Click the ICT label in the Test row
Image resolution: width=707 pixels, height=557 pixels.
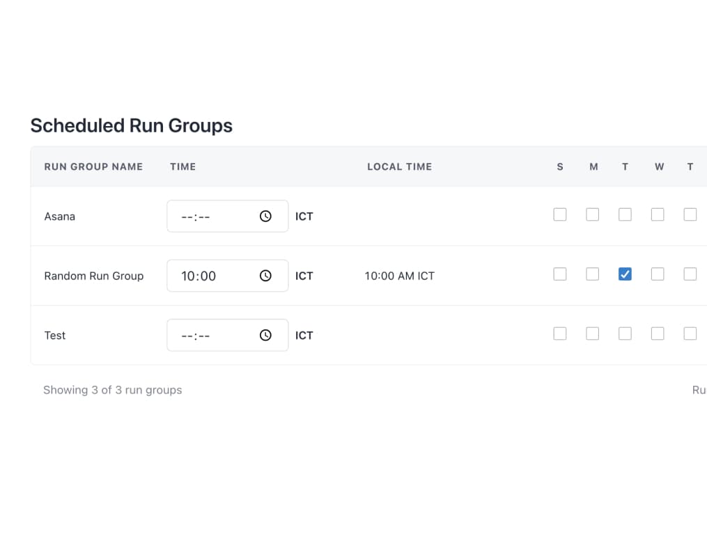(304, 336)
